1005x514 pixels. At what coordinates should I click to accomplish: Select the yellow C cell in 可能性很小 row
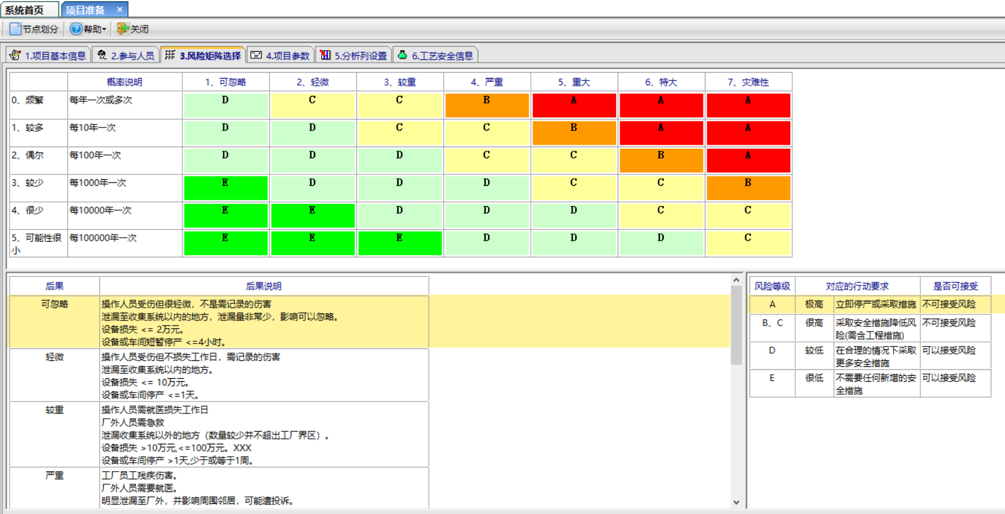tap(748, 243)
